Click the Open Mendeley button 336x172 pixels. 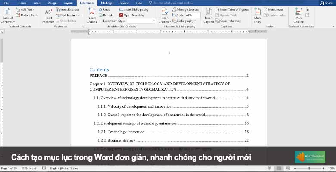(x=132, y=15)
